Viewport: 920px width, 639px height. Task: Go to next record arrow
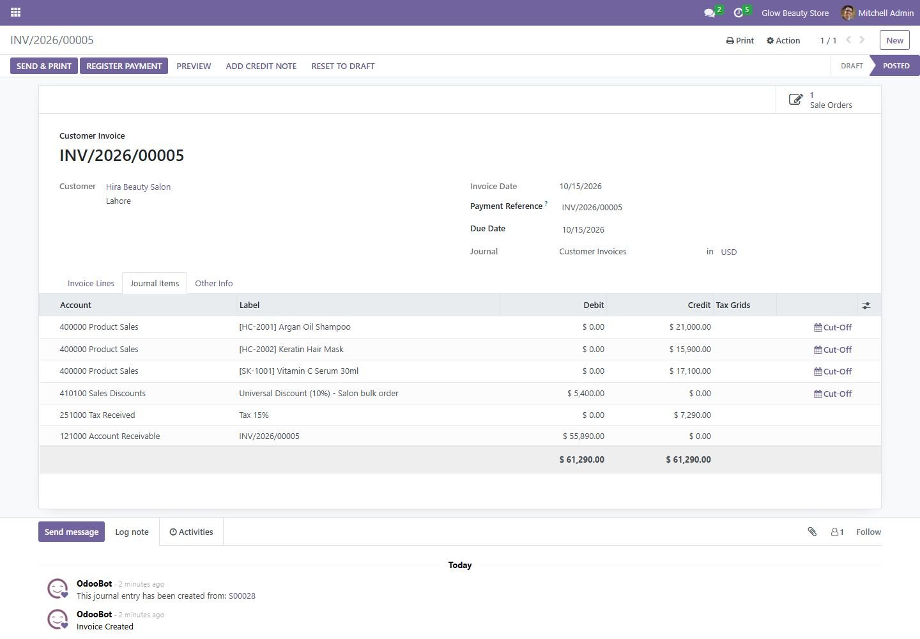[x=862, y=40]
